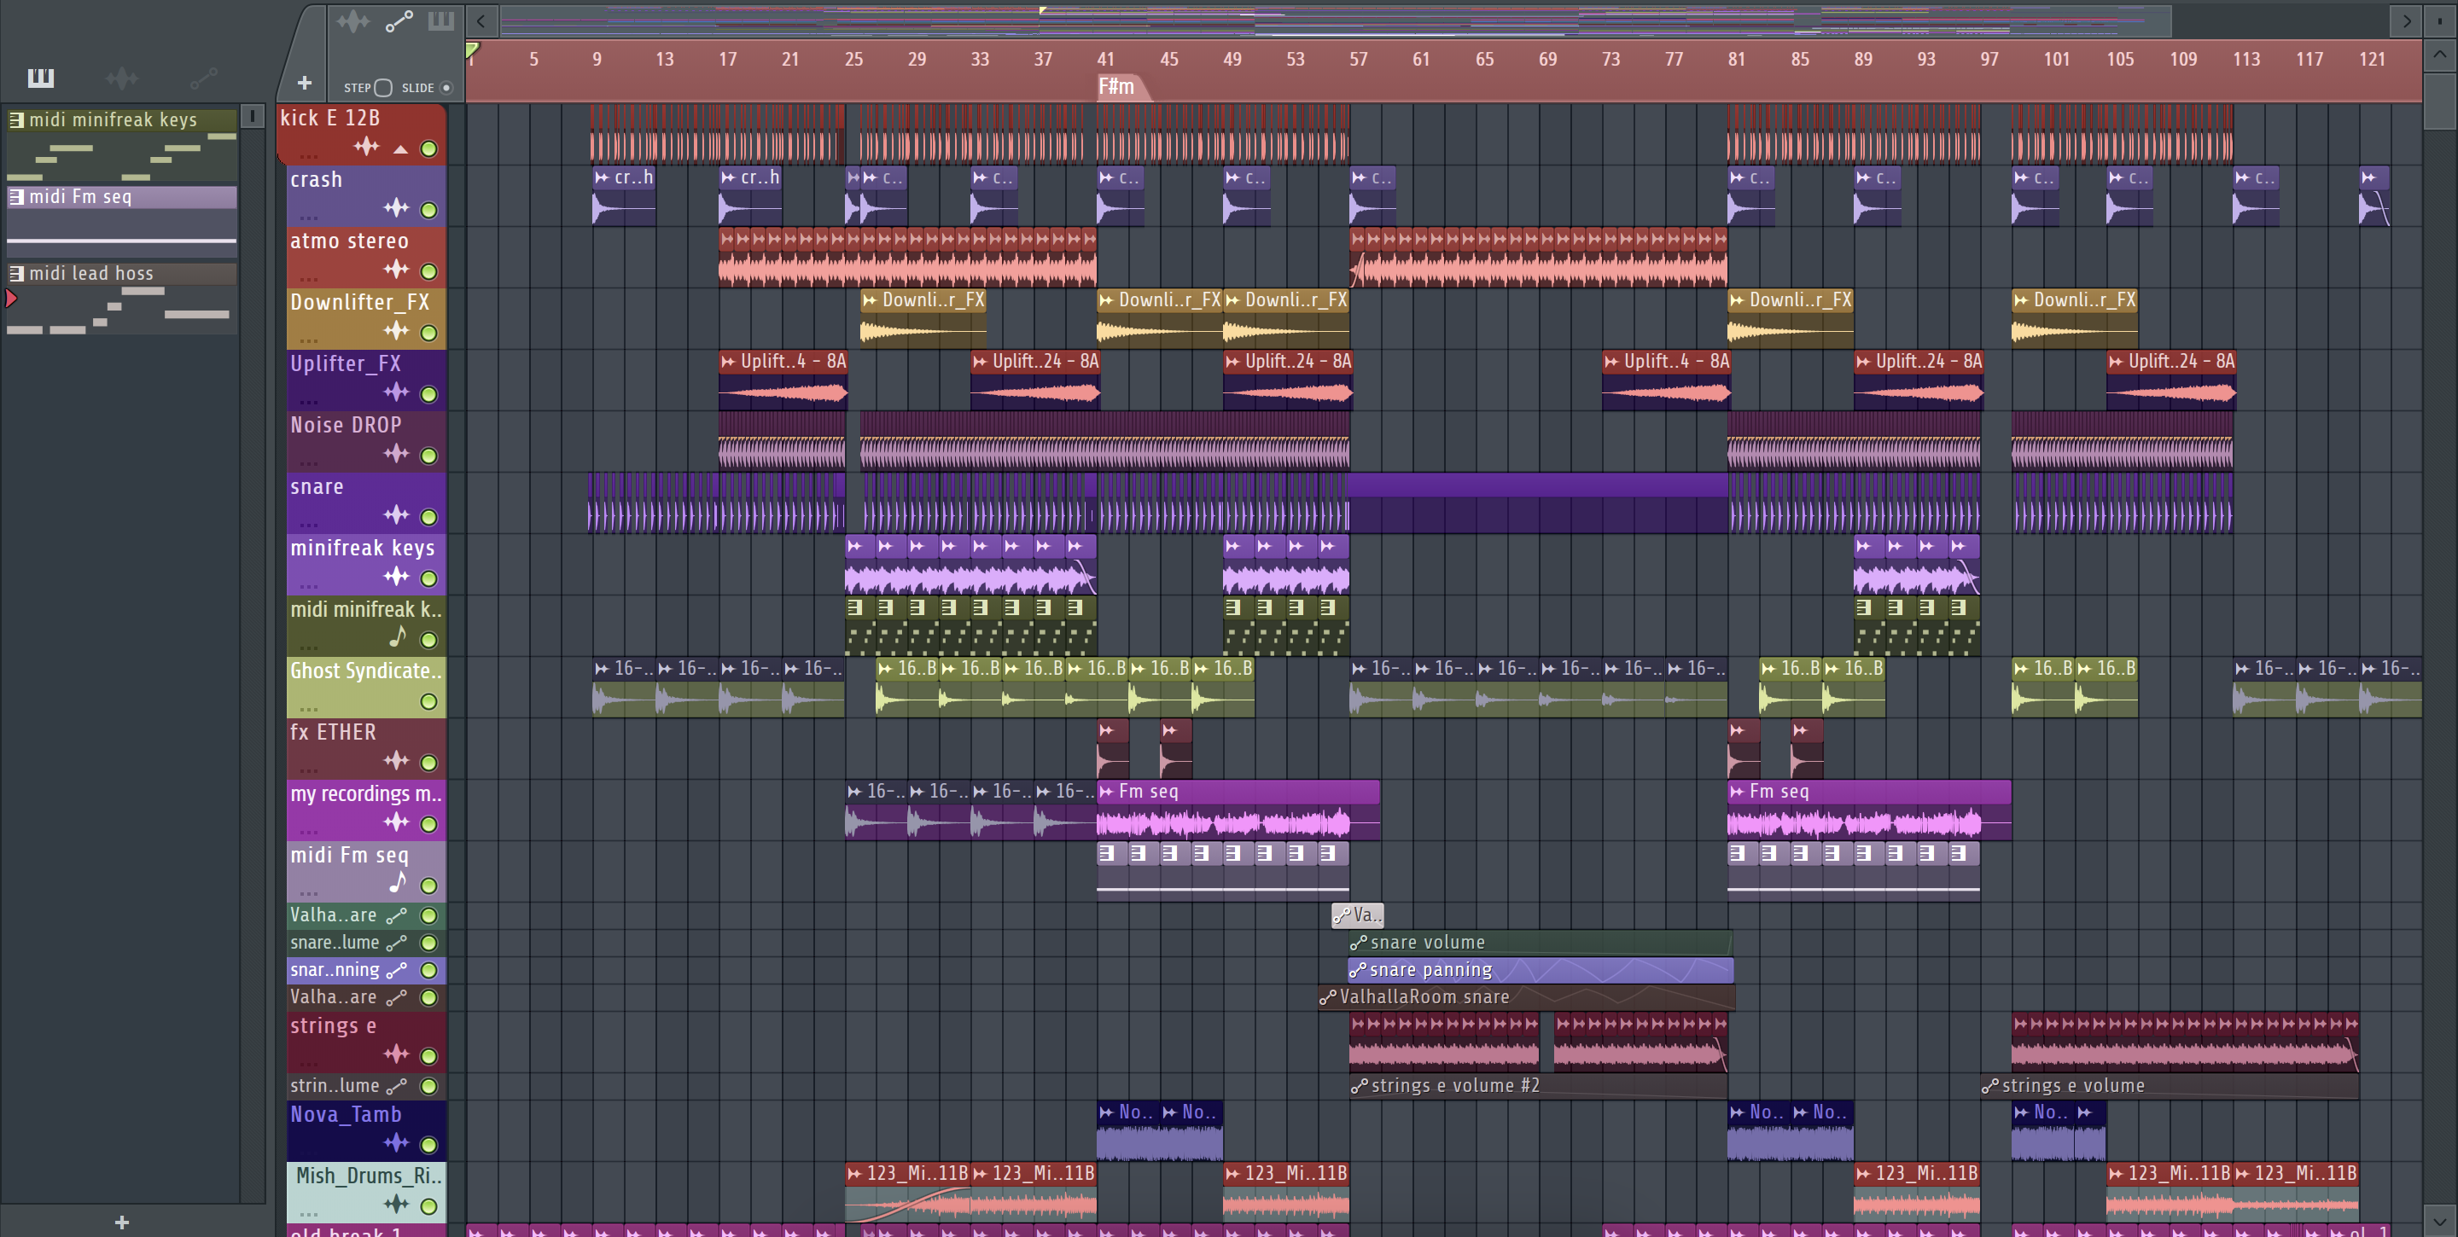Click the piano icon of midi Fm seq pattern

tap(16, 196)
